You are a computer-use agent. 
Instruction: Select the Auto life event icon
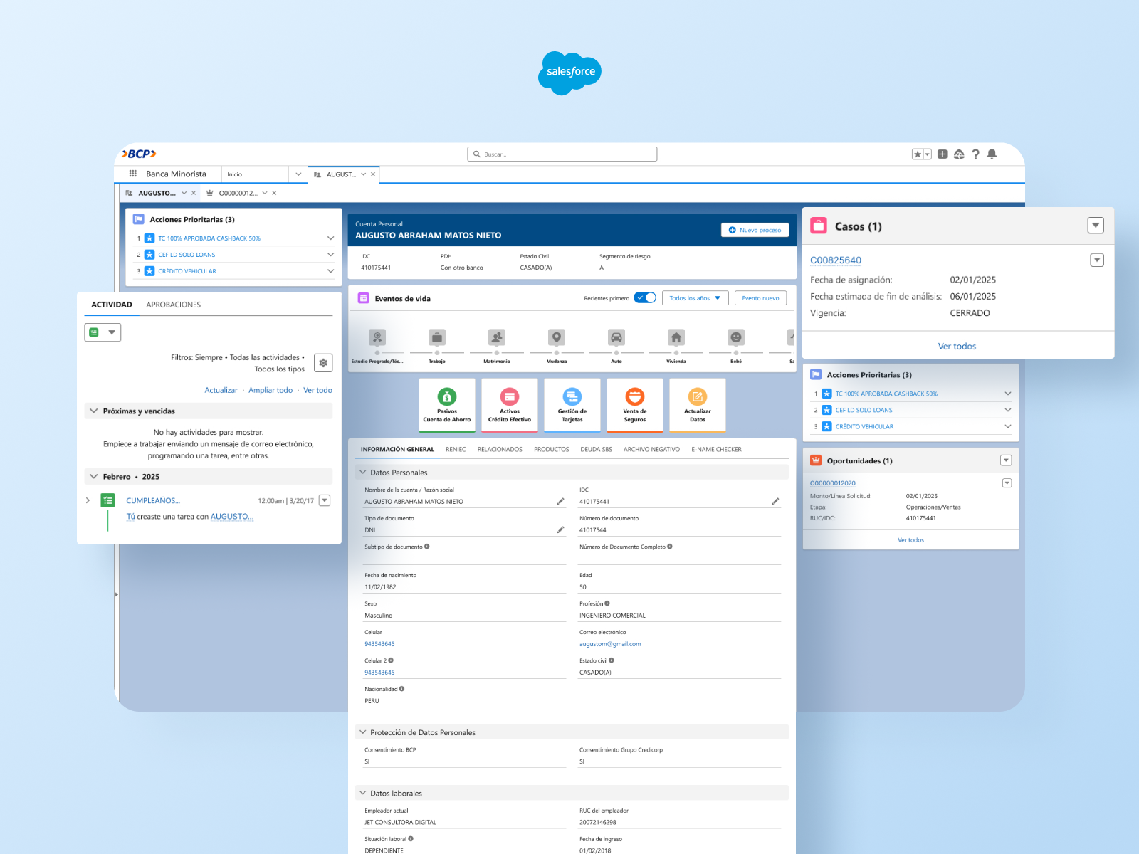(x=616, y=337)
